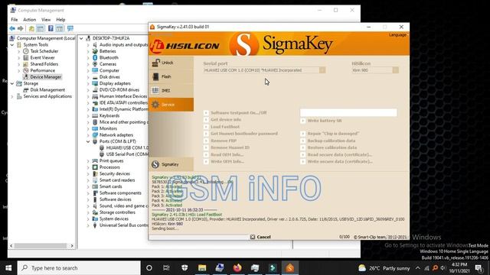Open File Explorer from the taskbar
Viewport: 490px width, 275px height.
[x=202, y=268]
